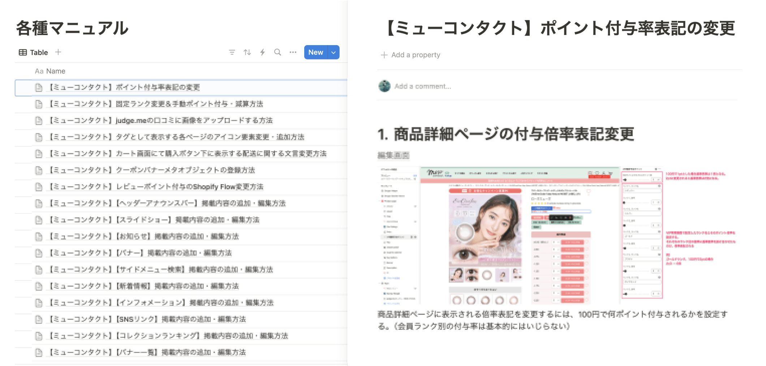
Task: Click page icon of サイドメニュー検索 row
Action: [39, 270]
